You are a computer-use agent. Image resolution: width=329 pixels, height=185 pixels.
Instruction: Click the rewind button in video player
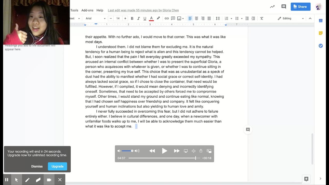coord(152,151)
